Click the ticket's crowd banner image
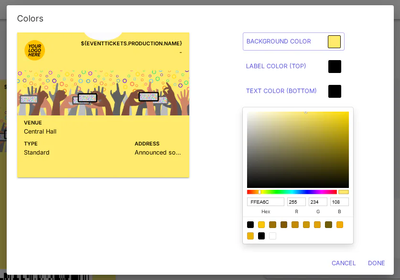Image resolution: width=400 pixels, height=280 pixels. [103, 93]
